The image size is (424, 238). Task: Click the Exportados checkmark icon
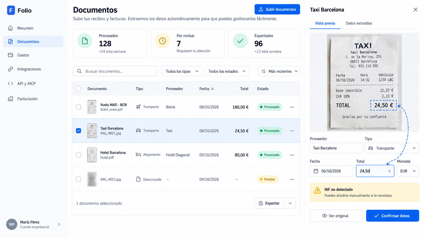pos(240,41)
